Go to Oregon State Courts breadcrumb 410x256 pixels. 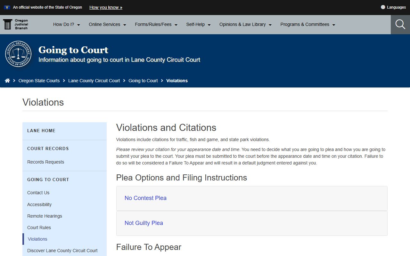pyautogui.click(x=39, y=81)
